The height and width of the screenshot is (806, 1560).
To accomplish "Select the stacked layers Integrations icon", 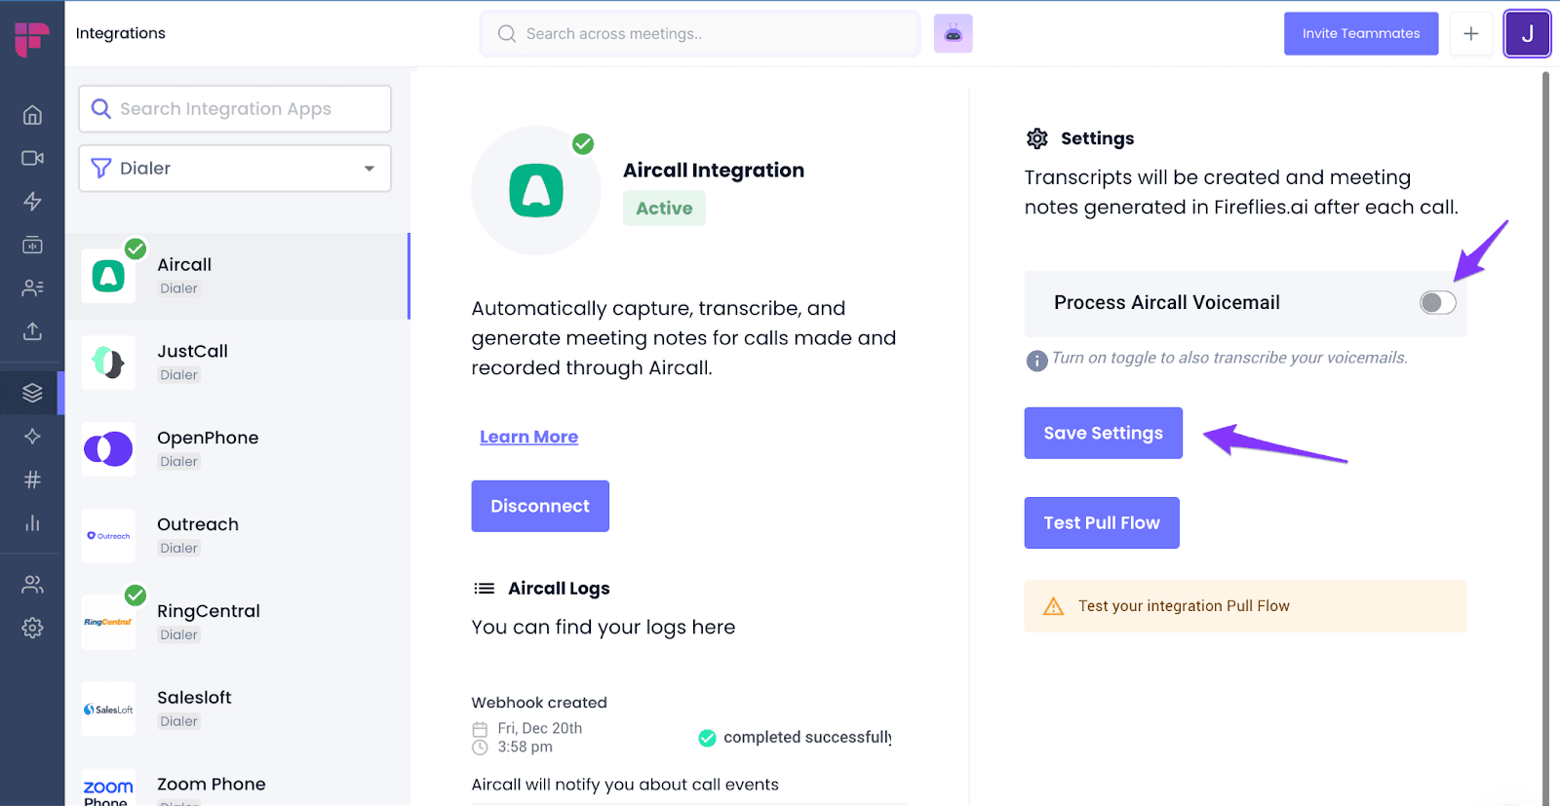I will click(x=32, y=393).
